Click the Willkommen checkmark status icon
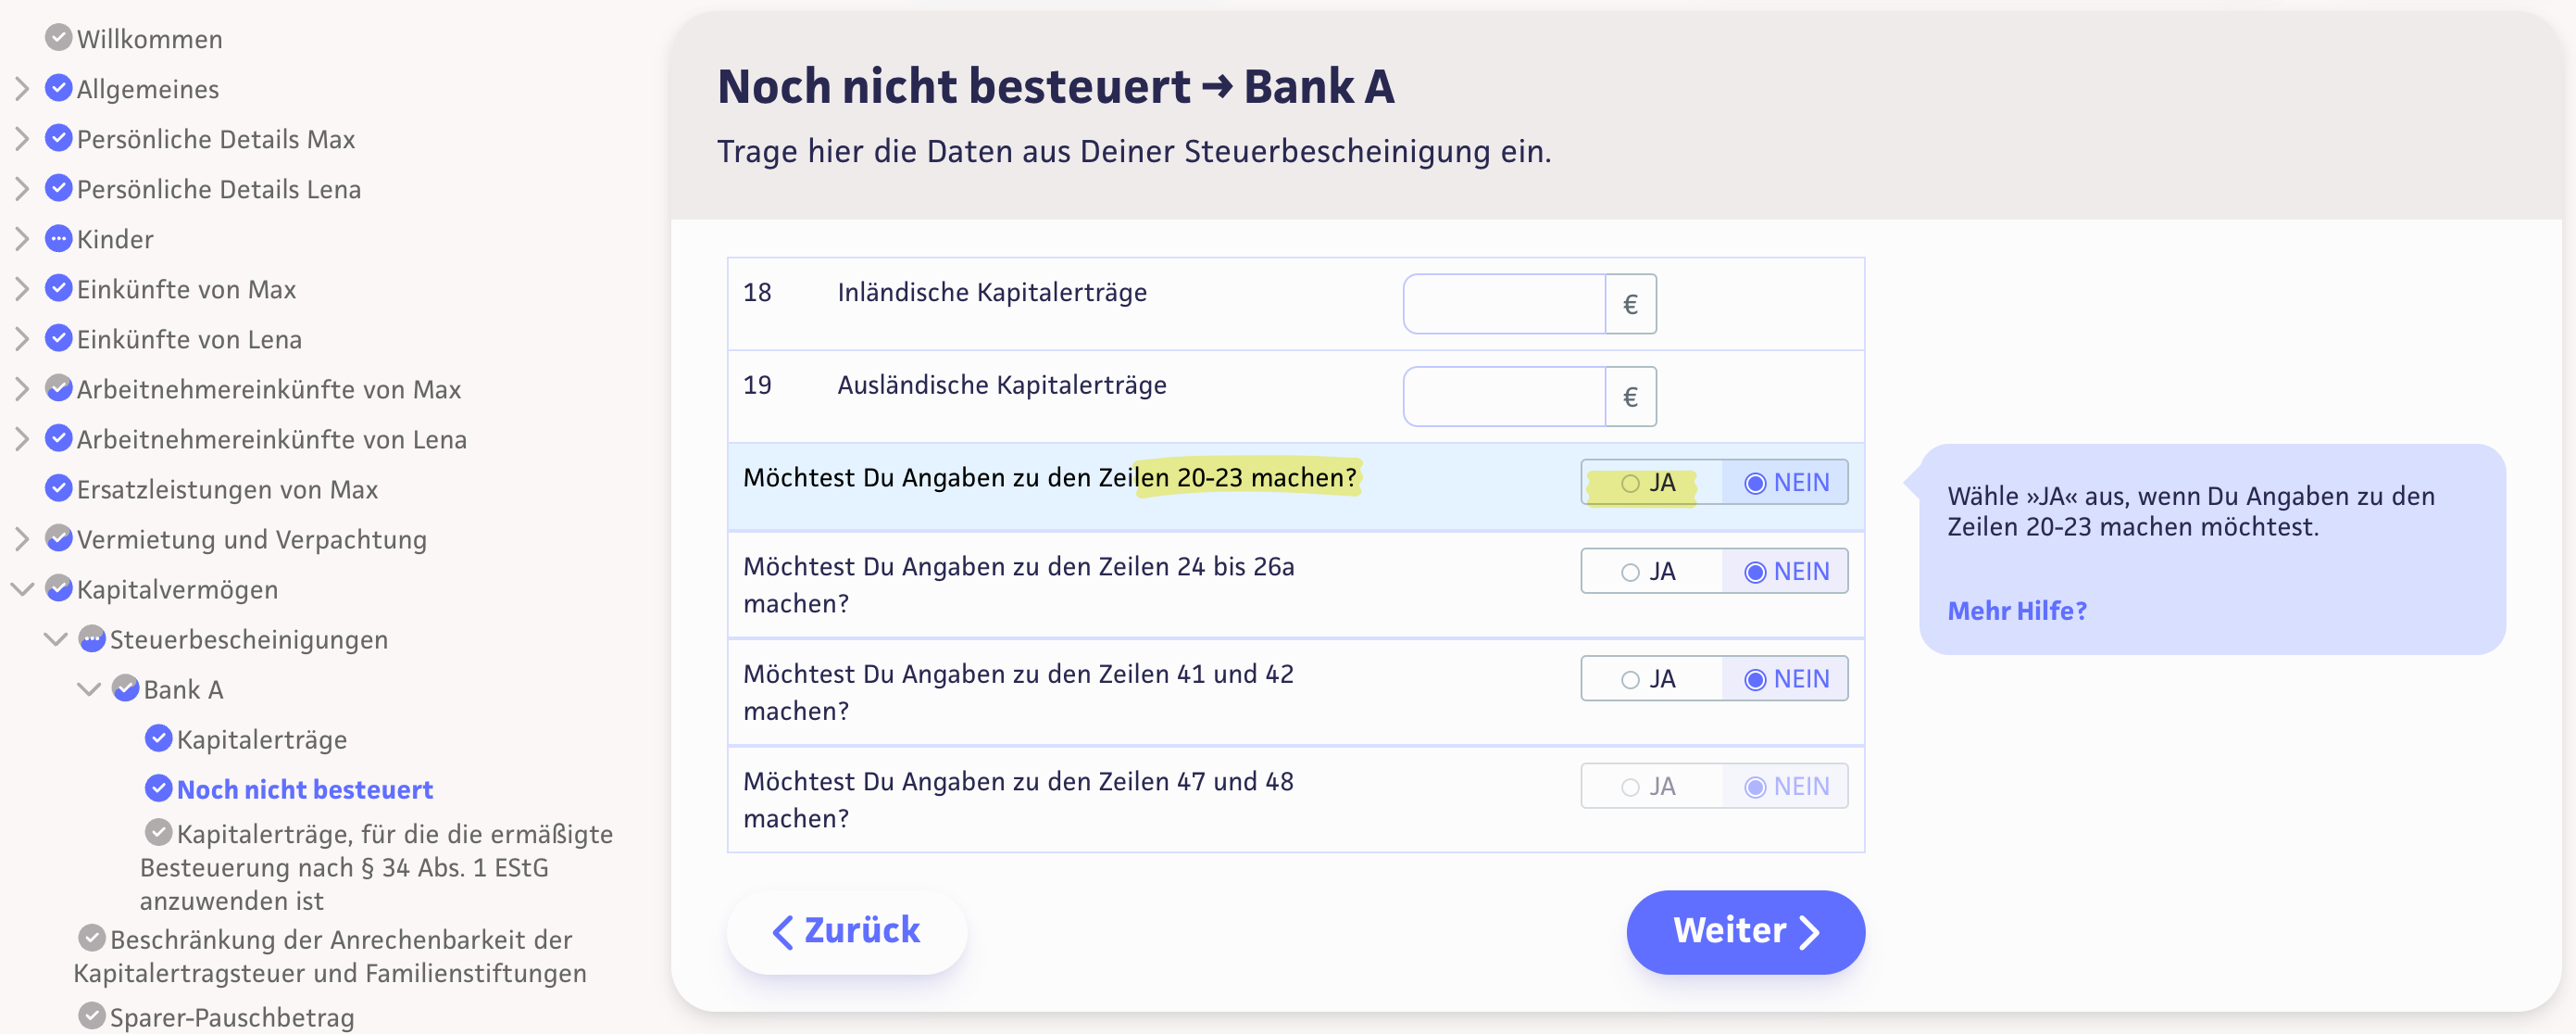This screenshot has width=2576, height=1034. click(x=59, y=38)
